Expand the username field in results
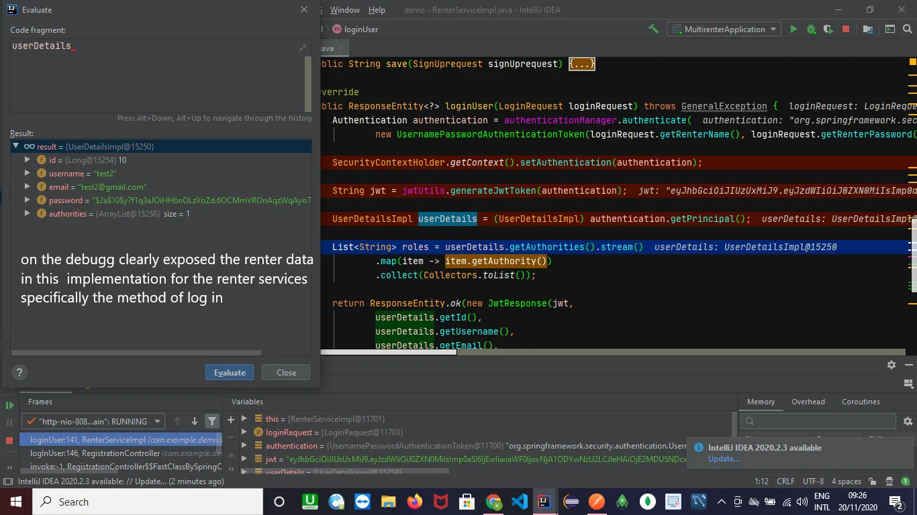The image size is (917, 515). tap(28, 173)
